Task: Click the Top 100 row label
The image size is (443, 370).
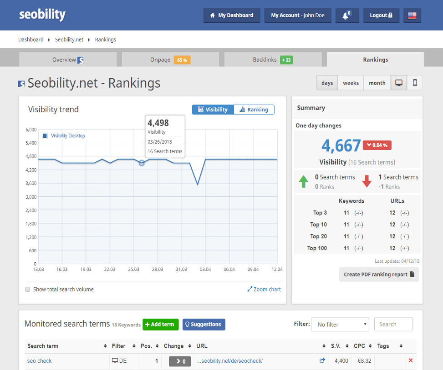Action: pyautogui.click(x=317, y=248)
